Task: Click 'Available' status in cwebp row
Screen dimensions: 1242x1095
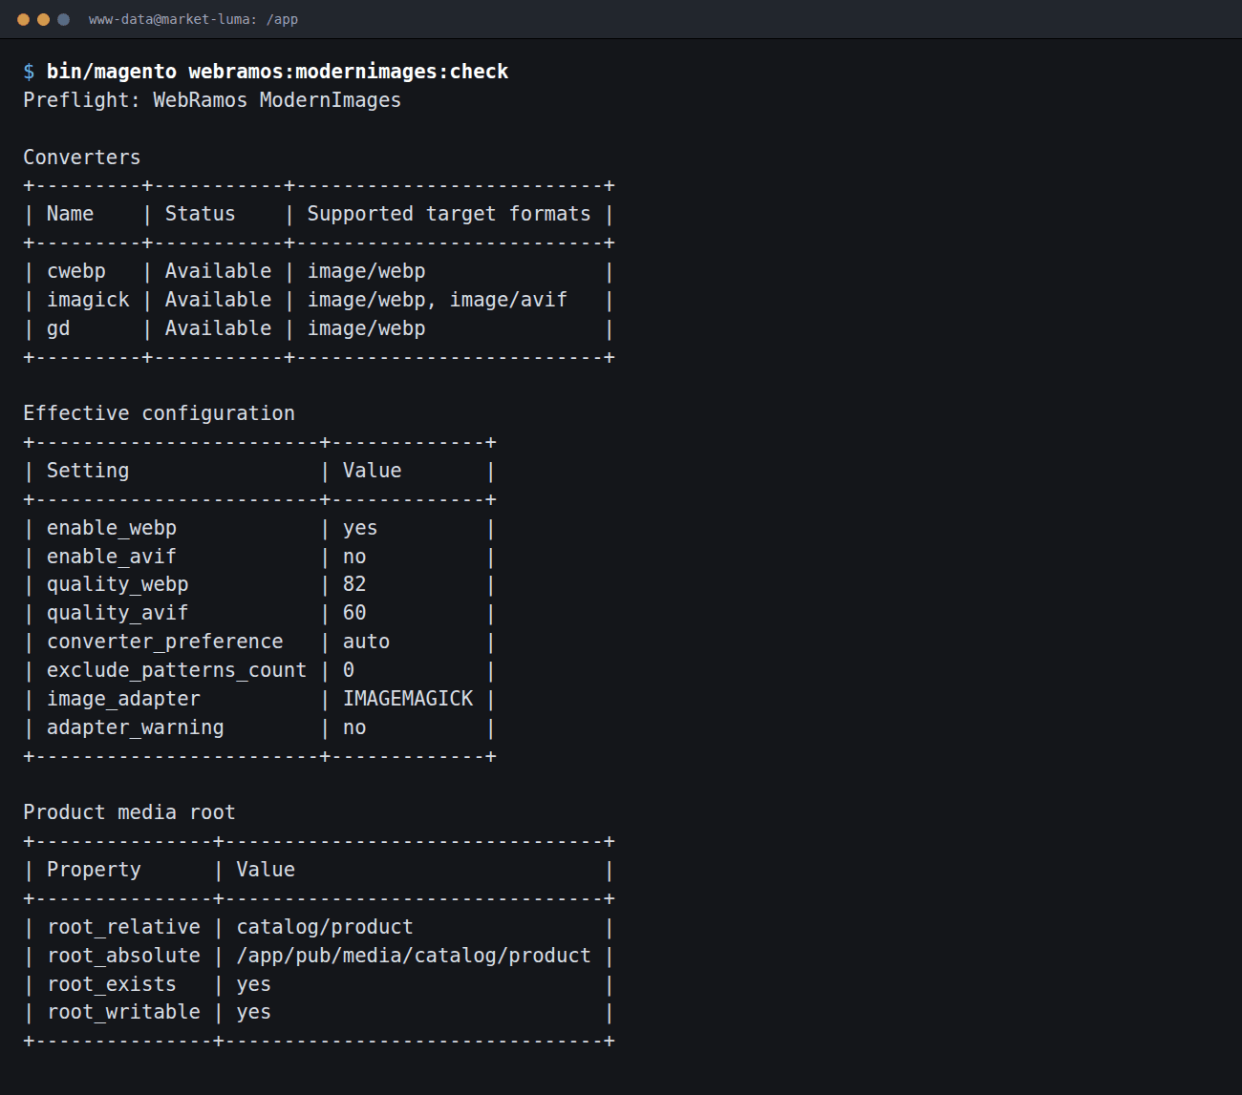Action: (218, 271)
